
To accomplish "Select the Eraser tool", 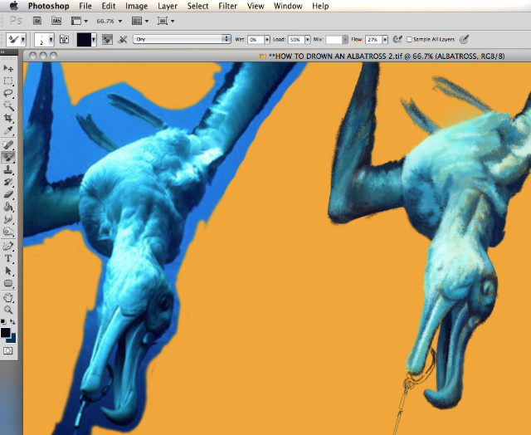I will tap(8, 194).
